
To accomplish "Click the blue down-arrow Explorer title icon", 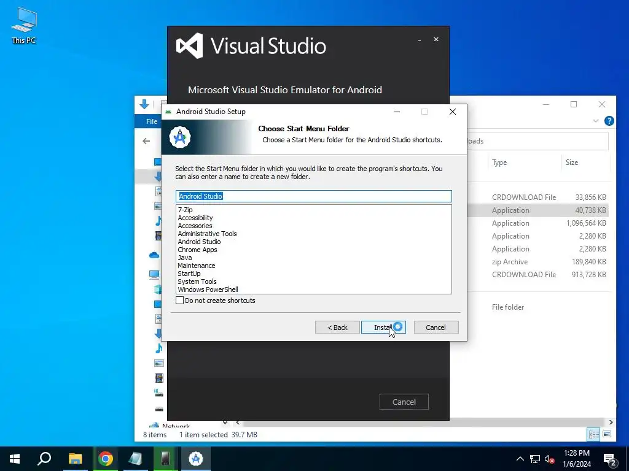I will click(144, 104).
